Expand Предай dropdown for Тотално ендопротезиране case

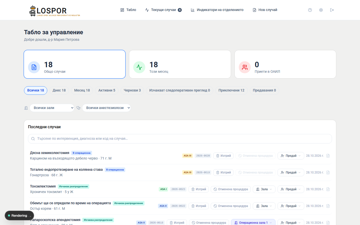coord(291,172)
